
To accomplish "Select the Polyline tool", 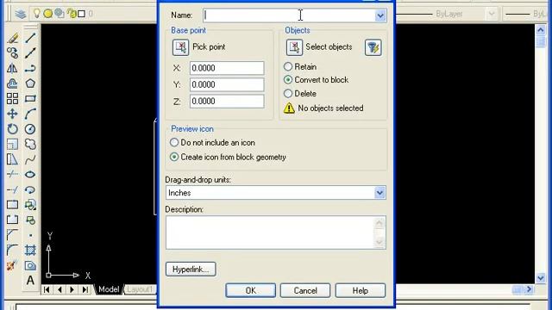I will point(30,68).
